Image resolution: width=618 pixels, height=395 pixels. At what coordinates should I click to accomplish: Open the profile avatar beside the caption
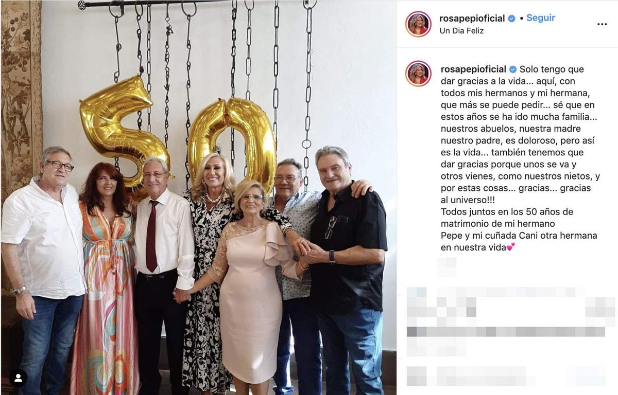[418, 74]
